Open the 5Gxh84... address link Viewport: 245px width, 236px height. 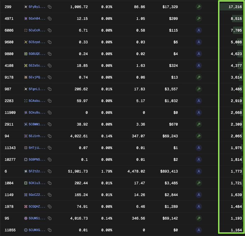37,19
